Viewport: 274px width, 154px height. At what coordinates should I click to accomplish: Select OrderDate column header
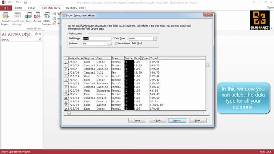coord(76,58)
